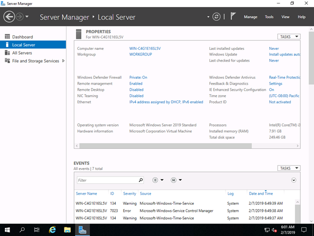Open the Windows Start menu
Screen dimensions: 314x236
click(7, 230)
